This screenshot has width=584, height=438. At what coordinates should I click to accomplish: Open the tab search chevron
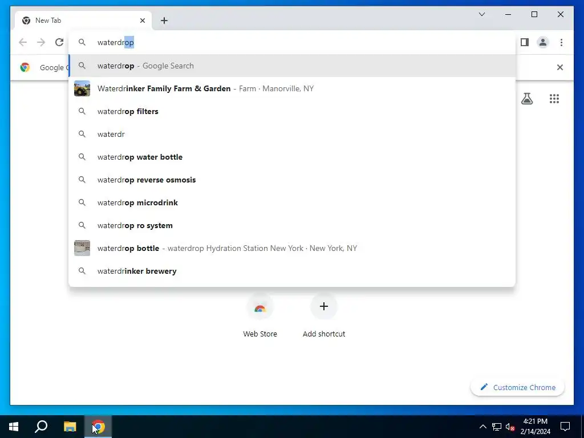[481, 14]
